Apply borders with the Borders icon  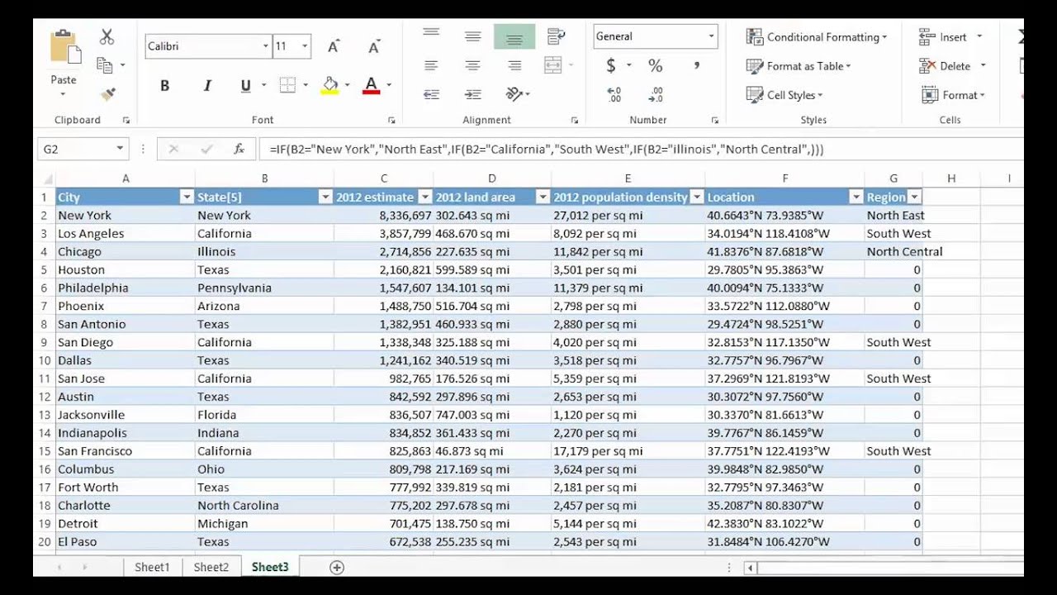pos(287,85)
